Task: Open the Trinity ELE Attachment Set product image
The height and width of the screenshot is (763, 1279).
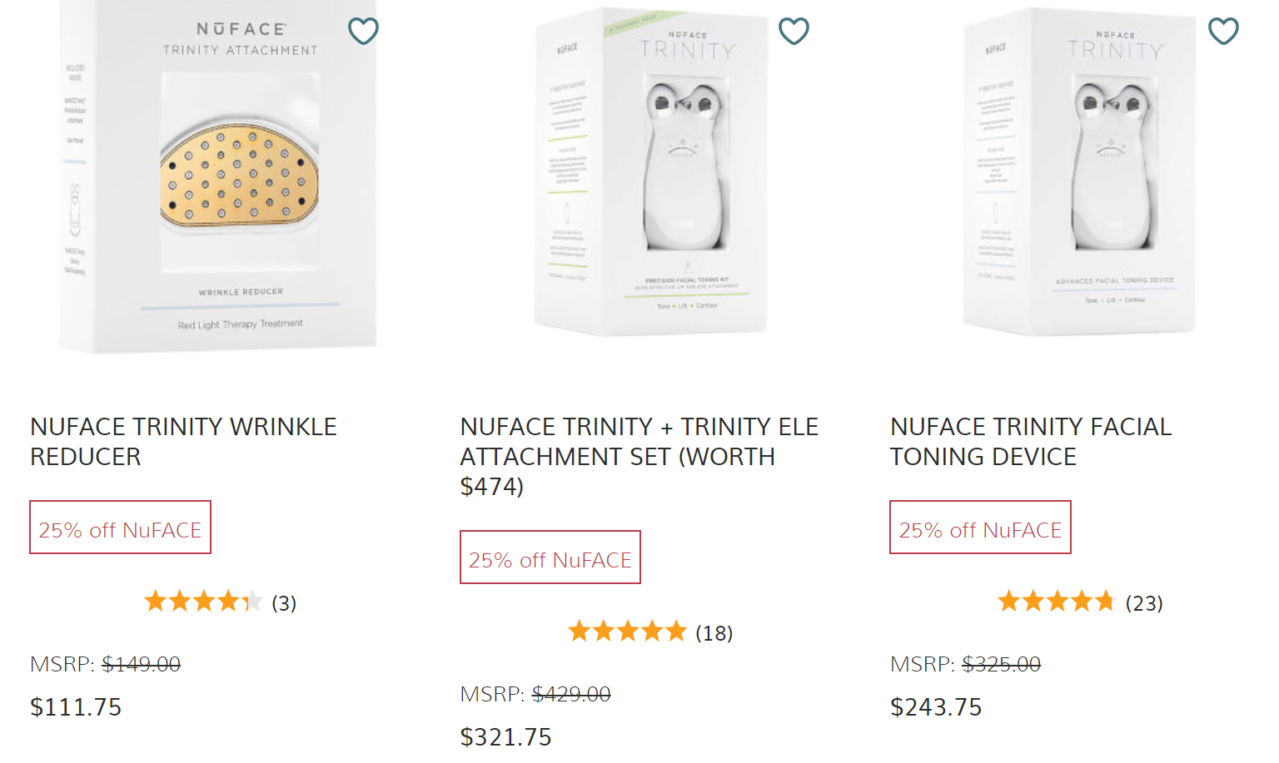Action: 649,175
